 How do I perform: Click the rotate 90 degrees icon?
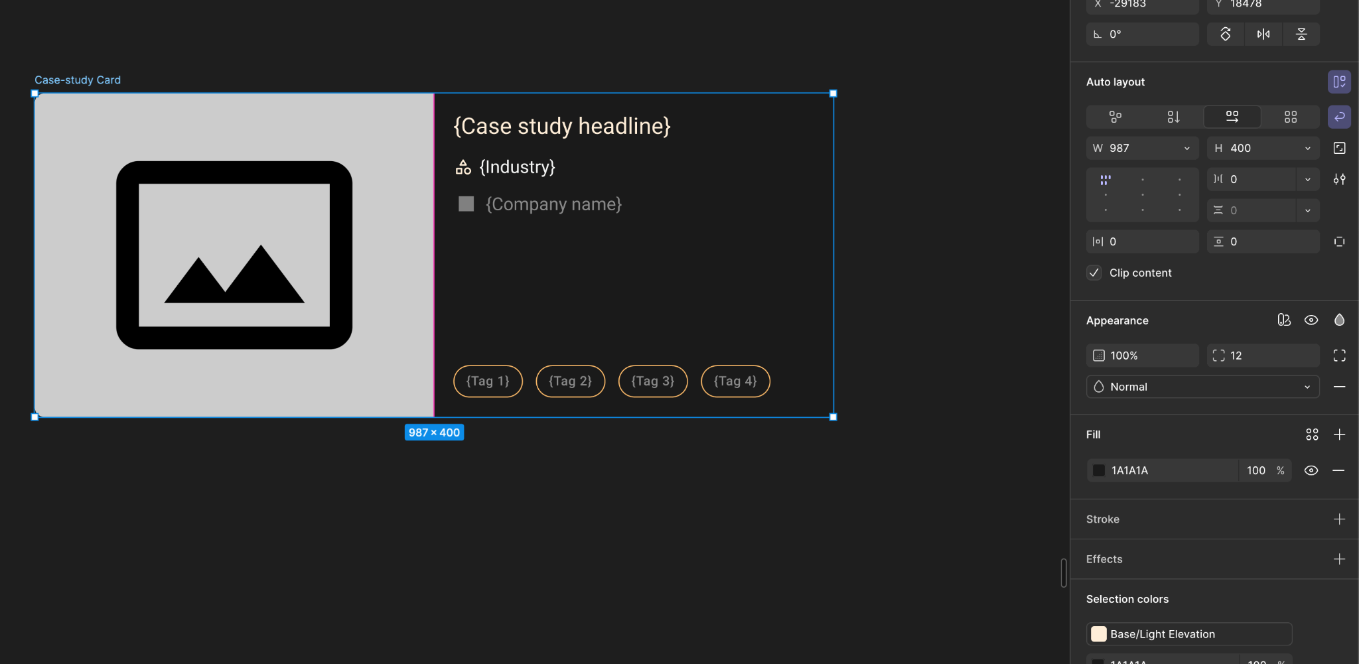(x=1226, y=34)
